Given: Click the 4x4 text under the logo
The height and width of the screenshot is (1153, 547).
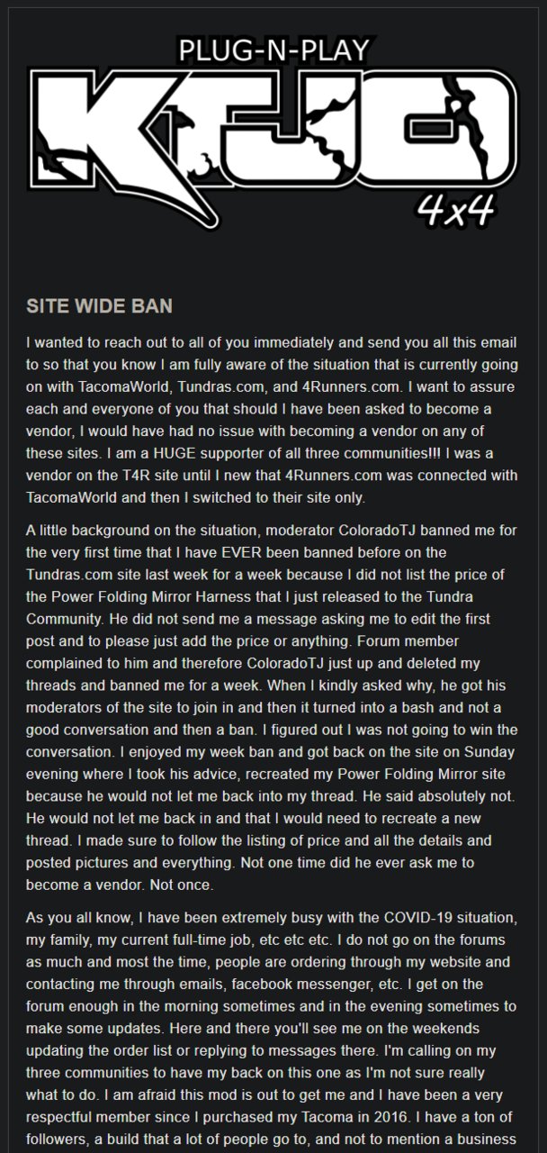Looking at the screenshot, I should click(x=455, y=209).
